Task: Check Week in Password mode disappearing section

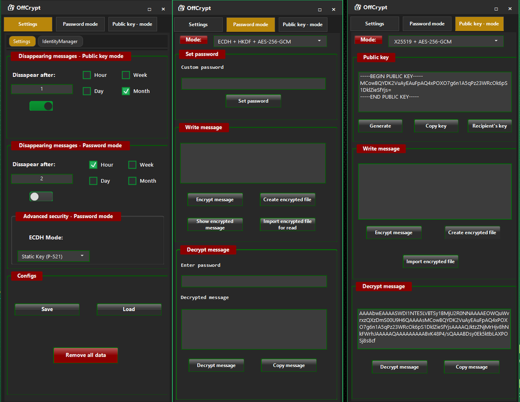Action: pyautogui.click(x=132, y=165)
